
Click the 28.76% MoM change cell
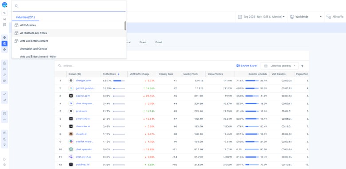(149, 96)
